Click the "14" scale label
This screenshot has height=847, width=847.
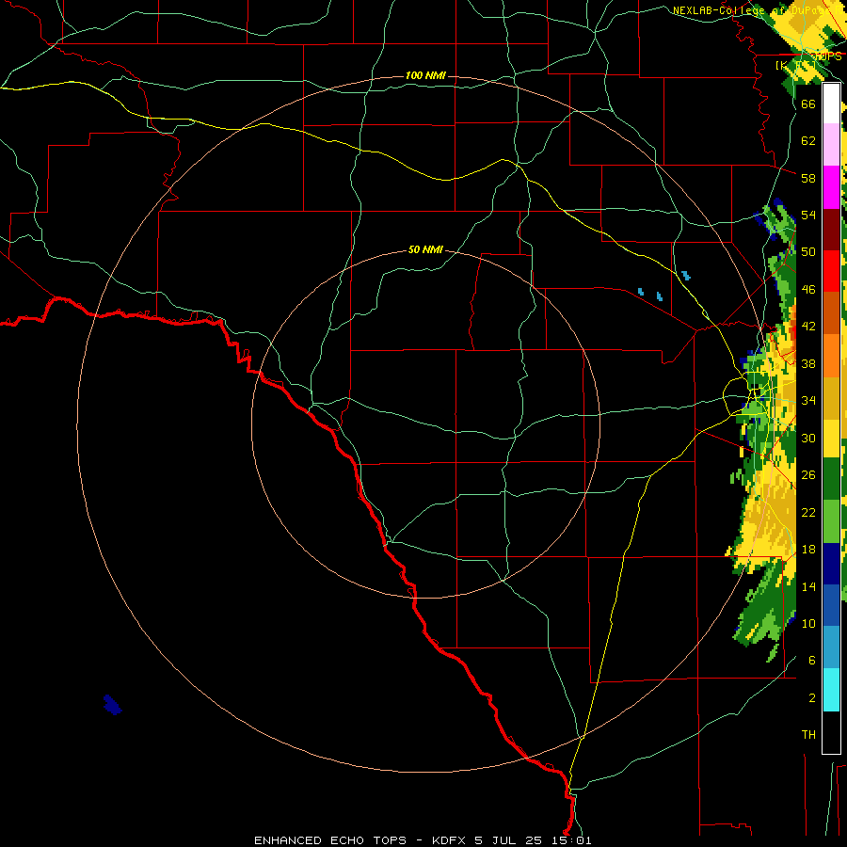(808, 586)
